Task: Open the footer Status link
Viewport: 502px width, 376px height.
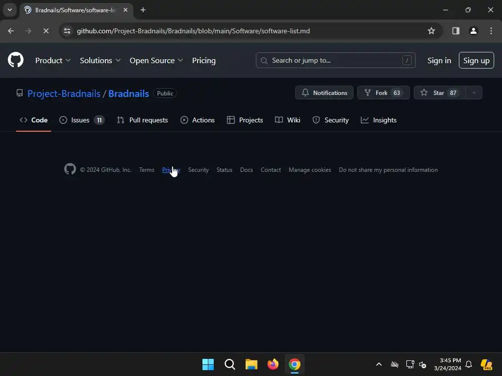Action: pyautogui.click(x=224, y=170)
